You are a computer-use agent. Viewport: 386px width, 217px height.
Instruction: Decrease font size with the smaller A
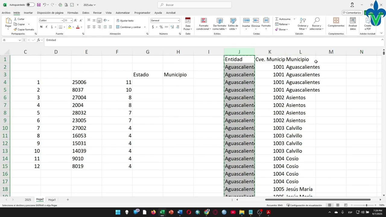tap(81, 20)
